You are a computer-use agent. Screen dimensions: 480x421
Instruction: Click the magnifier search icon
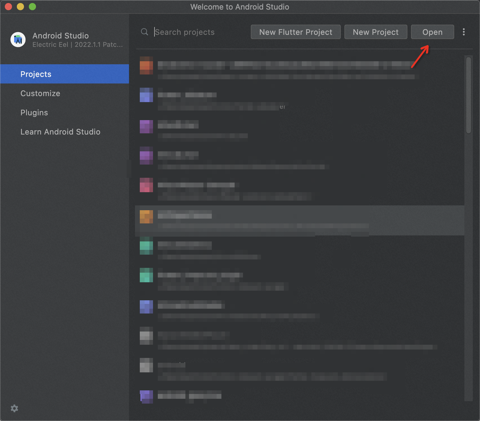point(145,32)
